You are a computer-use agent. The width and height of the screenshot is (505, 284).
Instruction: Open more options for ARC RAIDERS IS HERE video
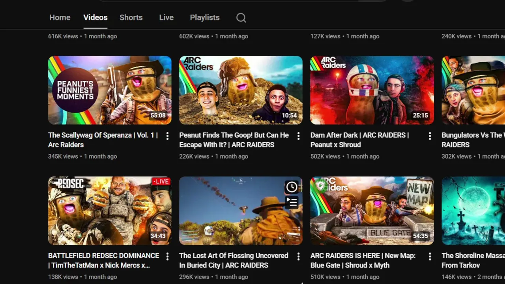click(430, 256)
